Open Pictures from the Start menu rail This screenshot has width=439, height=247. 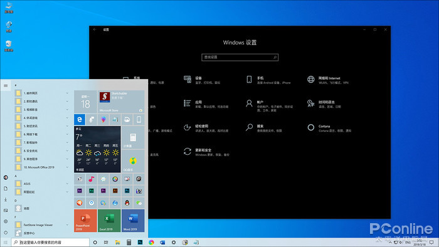coord(6,211)
